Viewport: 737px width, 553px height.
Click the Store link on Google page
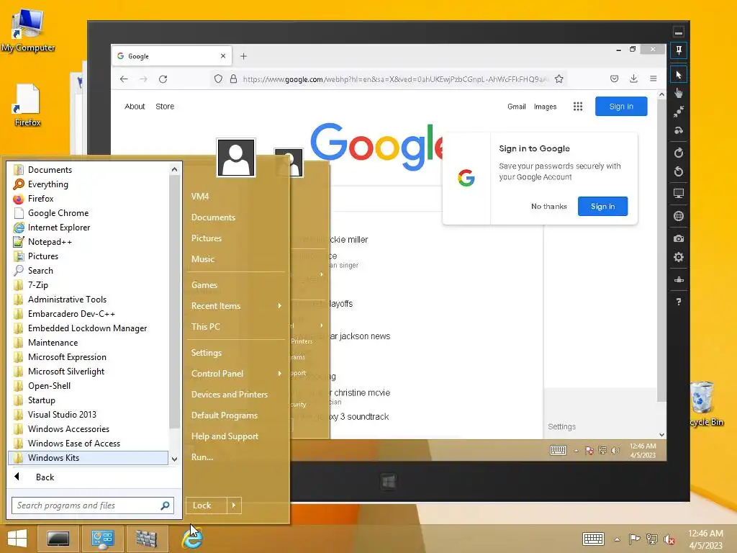[165, 107]
